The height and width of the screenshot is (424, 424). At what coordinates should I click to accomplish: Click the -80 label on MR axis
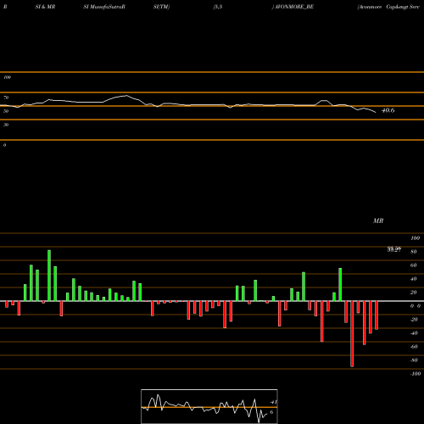(414, 360)
